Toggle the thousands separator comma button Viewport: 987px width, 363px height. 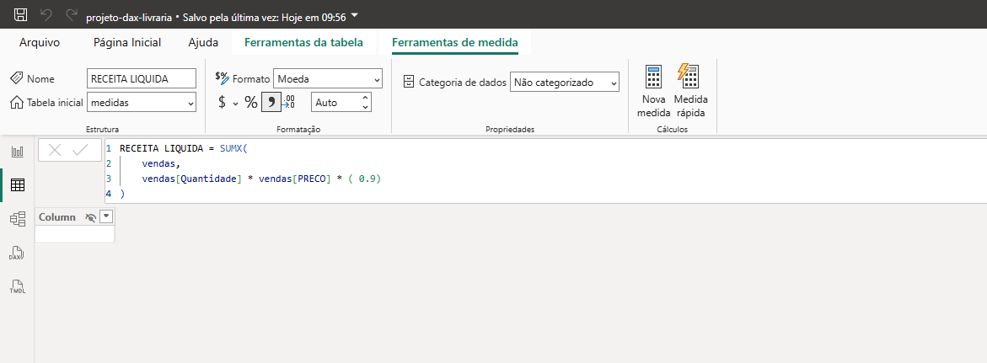point(271,102)
